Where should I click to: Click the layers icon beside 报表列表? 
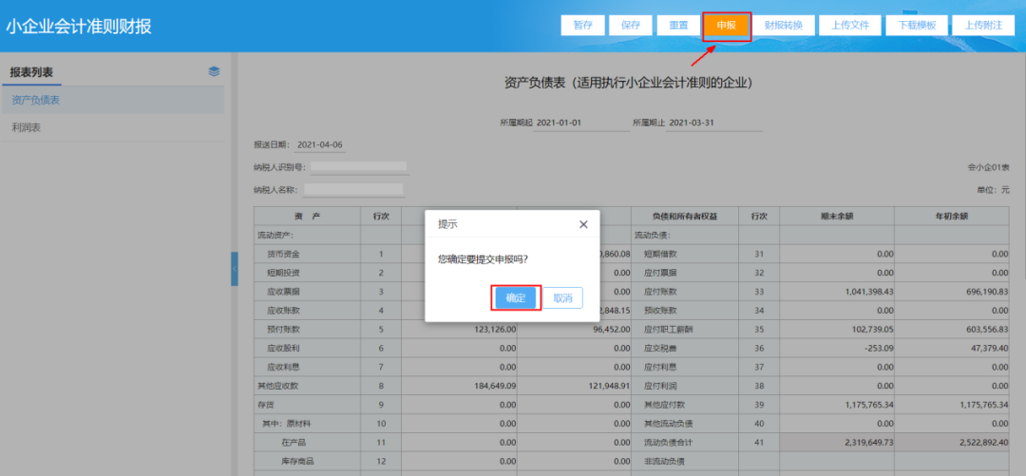[214, 71]
